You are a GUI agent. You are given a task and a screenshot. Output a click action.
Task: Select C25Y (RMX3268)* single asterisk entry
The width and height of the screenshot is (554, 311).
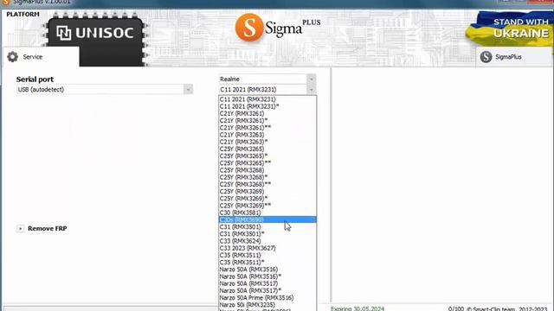click(x=267, y=177)
